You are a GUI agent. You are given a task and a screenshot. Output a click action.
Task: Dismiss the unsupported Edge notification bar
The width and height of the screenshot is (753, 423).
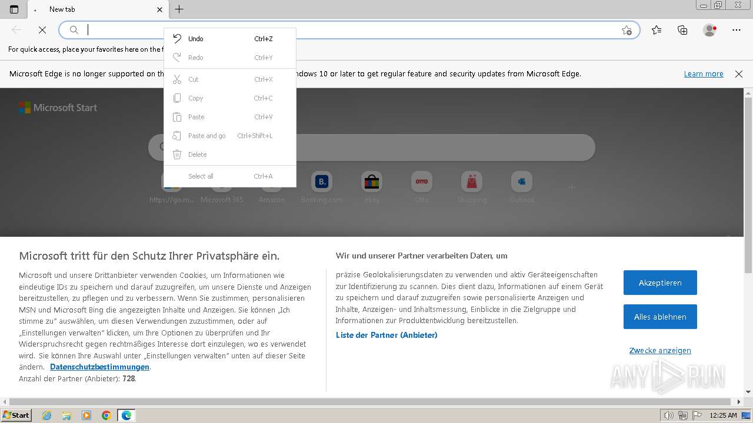click(x=739, y=74)
